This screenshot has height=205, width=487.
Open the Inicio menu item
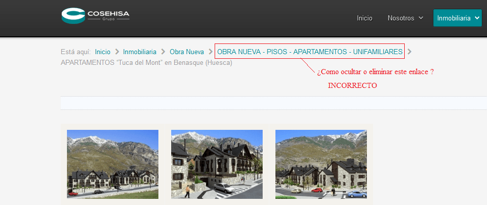365,18
